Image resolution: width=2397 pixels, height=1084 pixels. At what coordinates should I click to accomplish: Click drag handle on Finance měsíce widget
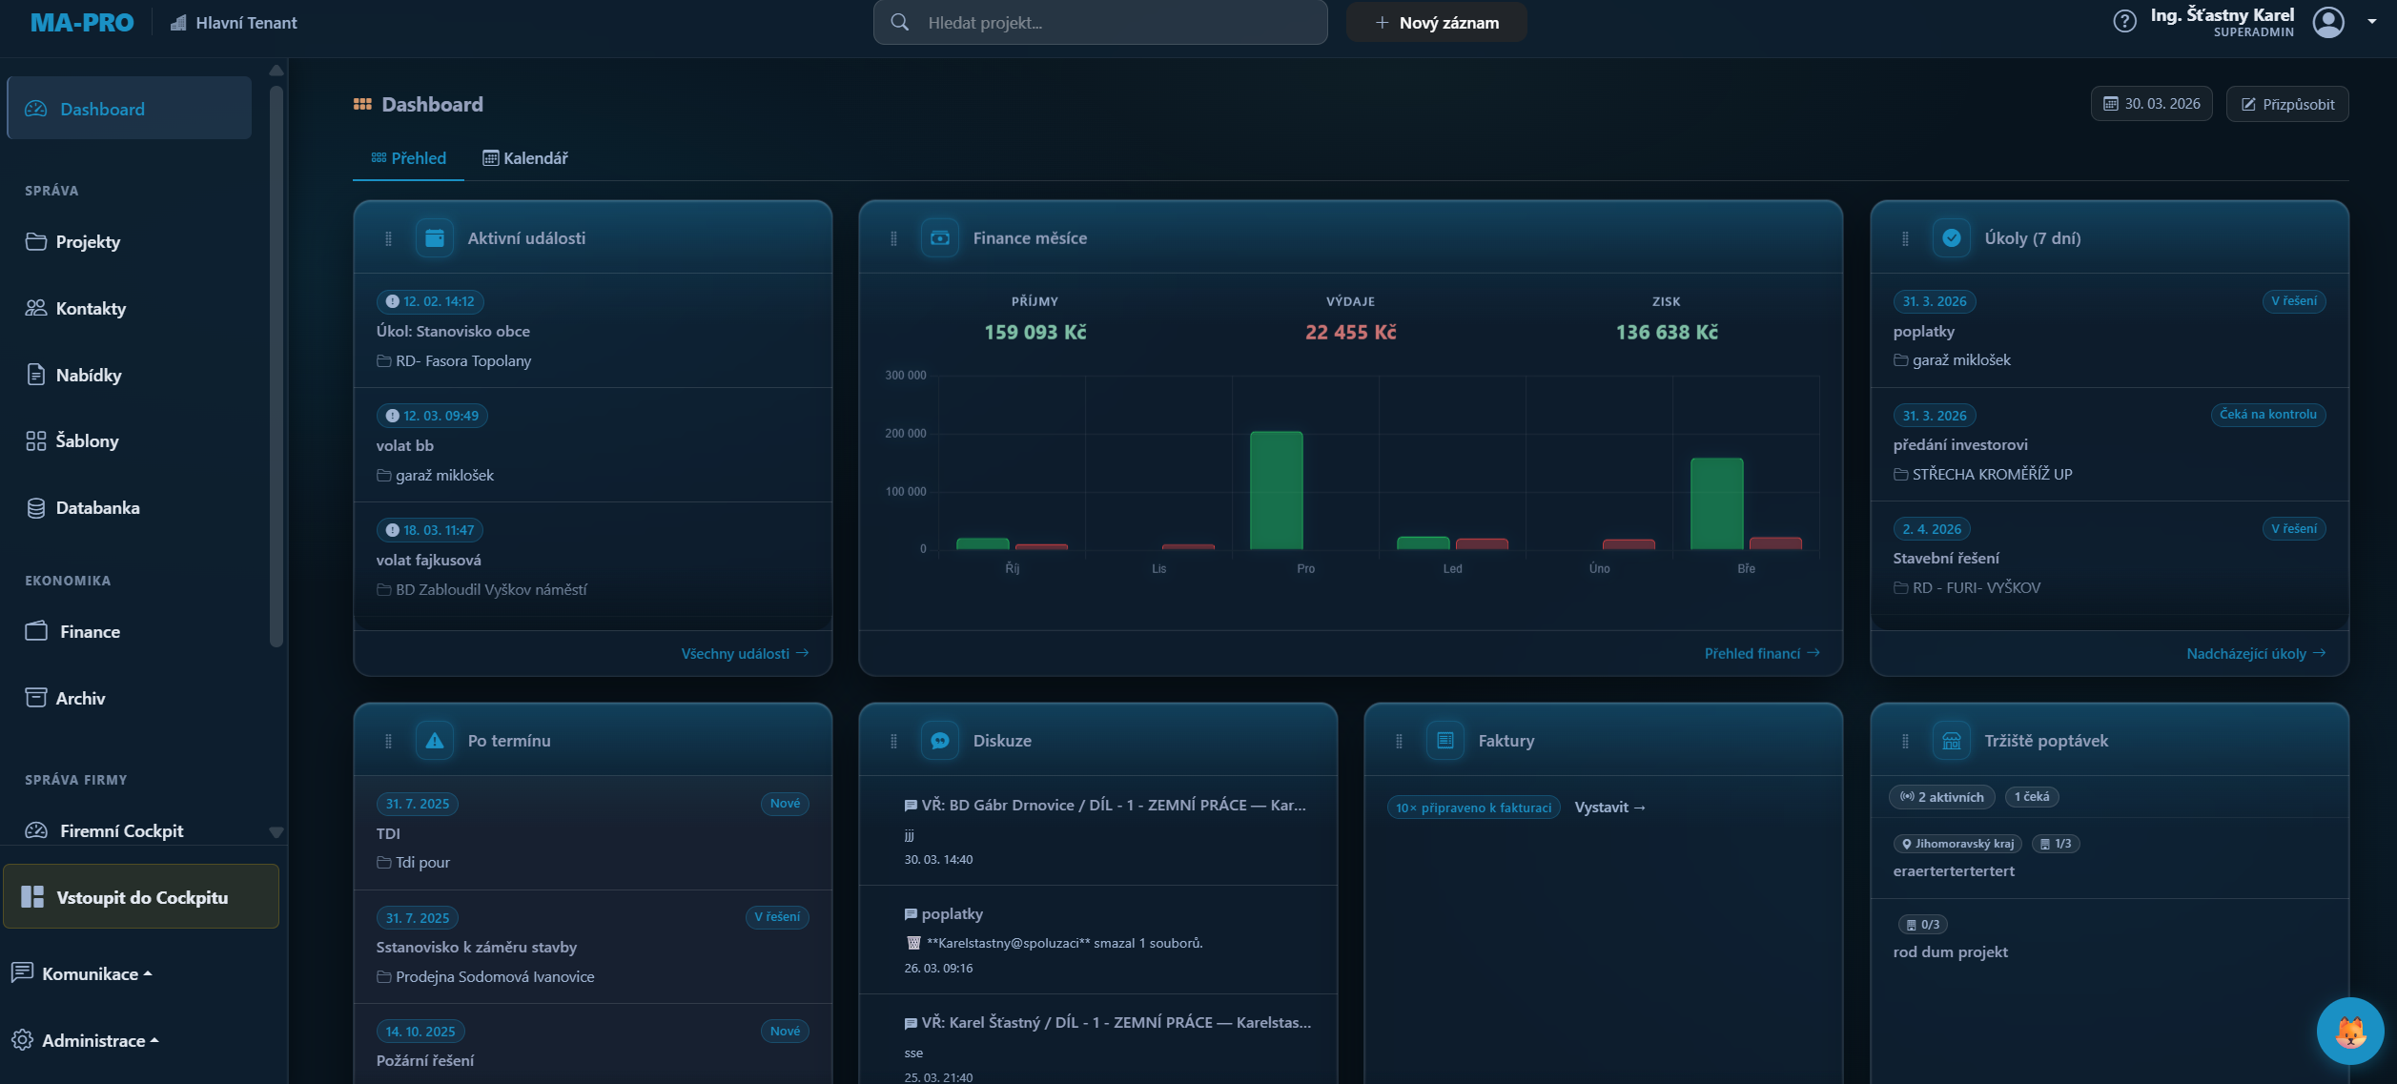tap(893, 238)
